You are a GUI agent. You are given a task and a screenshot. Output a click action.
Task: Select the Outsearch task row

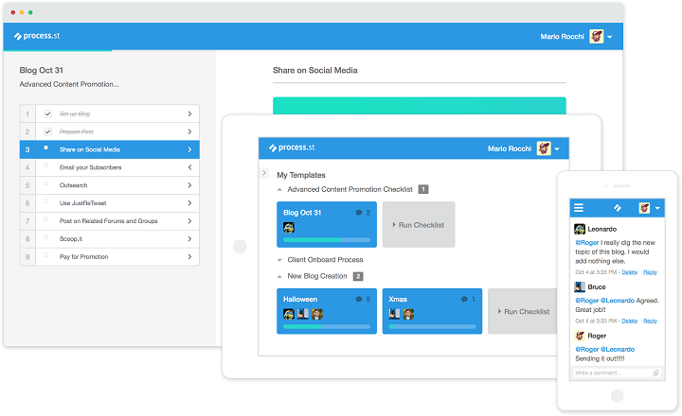click(110, 185)
